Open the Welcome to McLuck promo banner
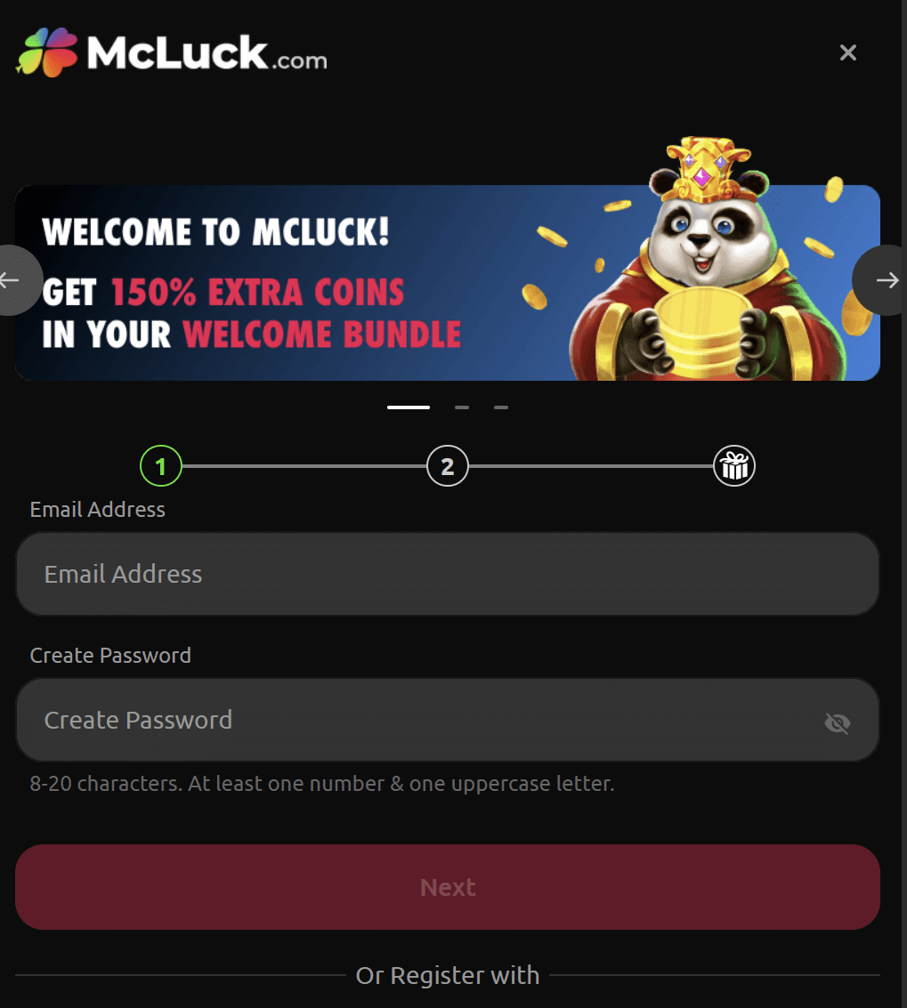Image resolution: width=907 pixels, height=1008 pixels. [x=448, y=283]
